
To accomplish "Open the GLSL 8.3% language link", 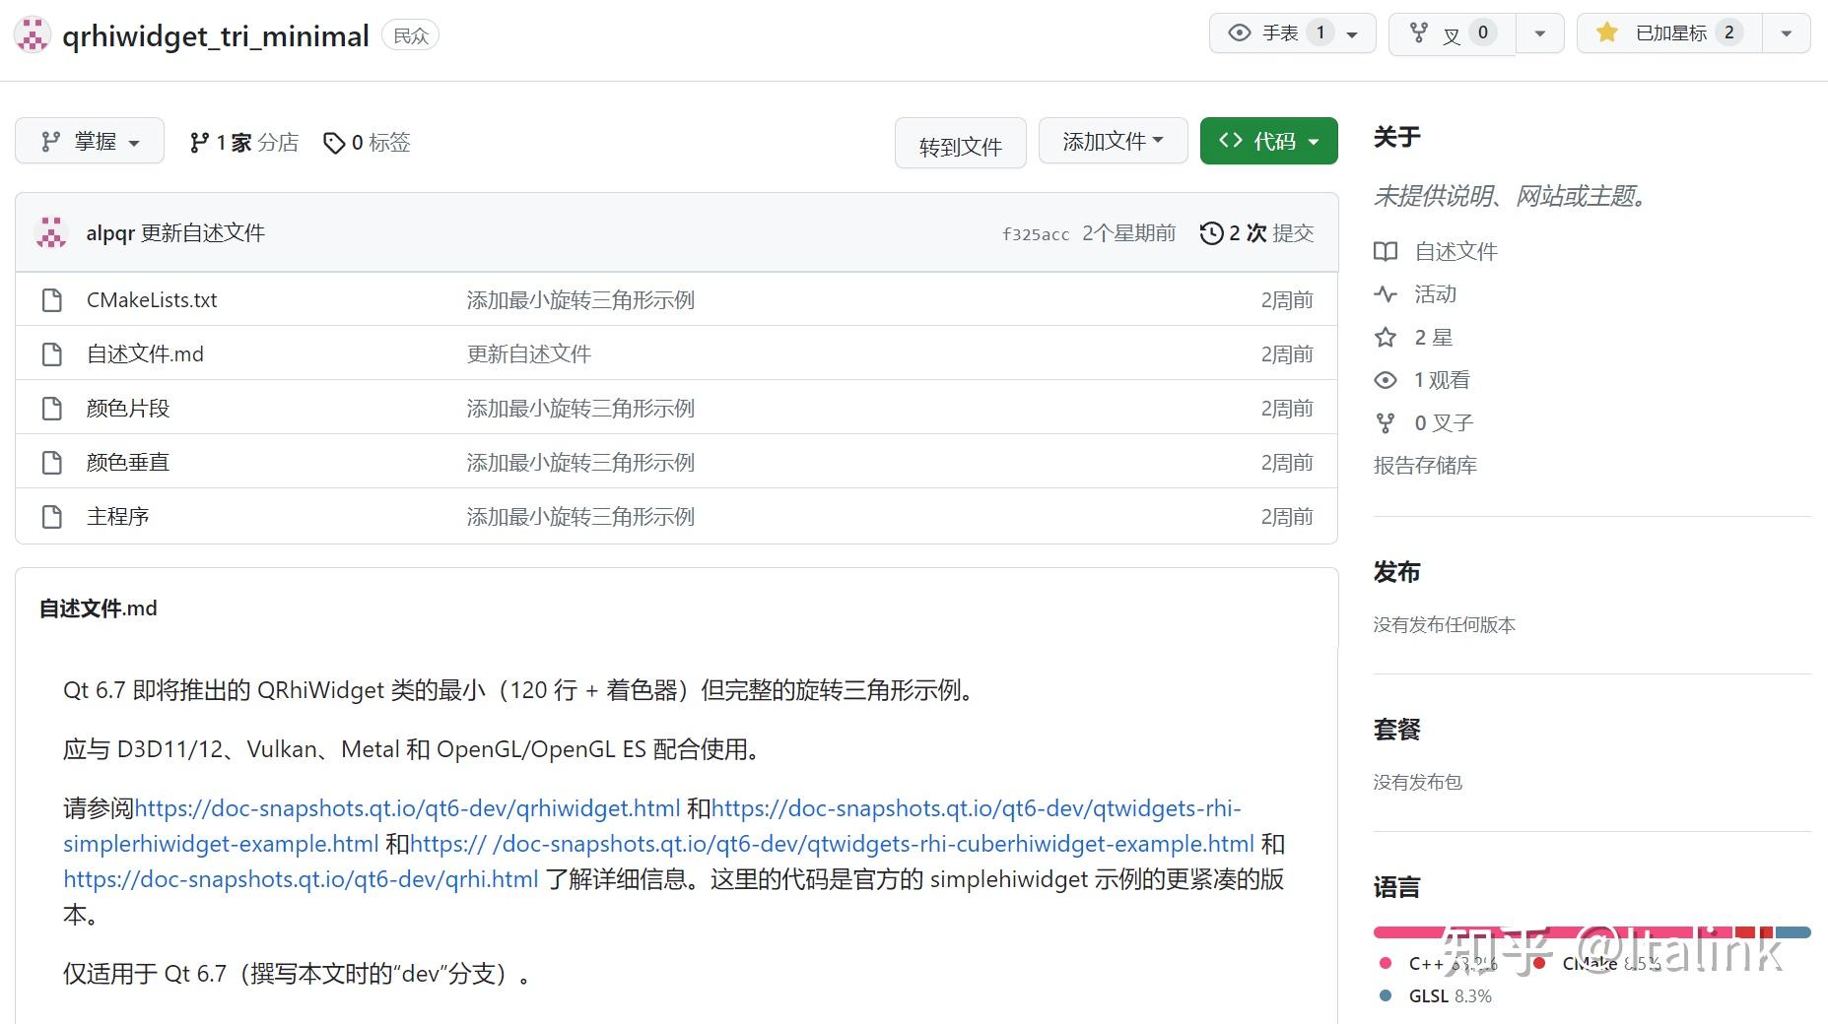I will click(x=1450, y=996).
